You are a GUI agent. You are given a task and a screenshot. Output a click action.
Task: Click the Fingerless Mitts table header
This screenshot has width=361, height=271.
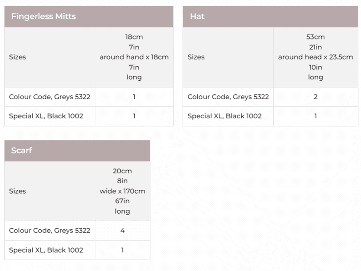(x=43, y=16)
